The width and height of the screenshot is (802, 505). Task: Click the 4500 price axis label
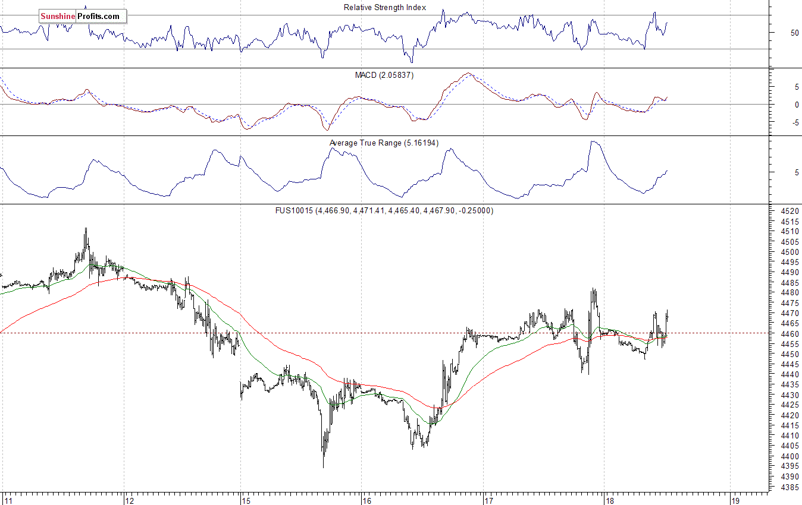point(791,252)
